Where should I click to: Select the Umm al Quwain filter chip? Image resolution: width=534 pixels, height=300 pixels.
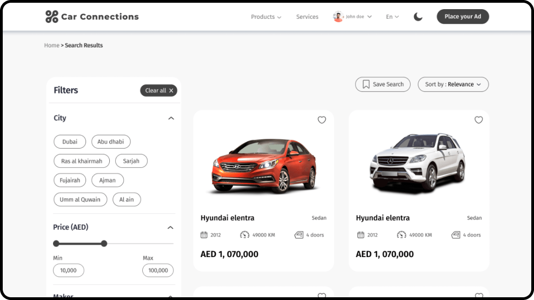80,199
